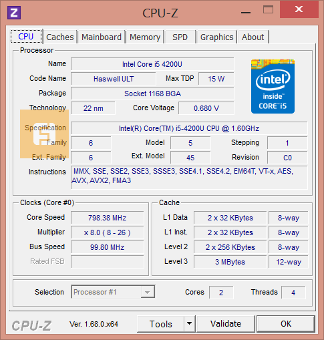Click the Ext. Family value field
This screenshot has height=340, width=324.
[x=91, y=158]
